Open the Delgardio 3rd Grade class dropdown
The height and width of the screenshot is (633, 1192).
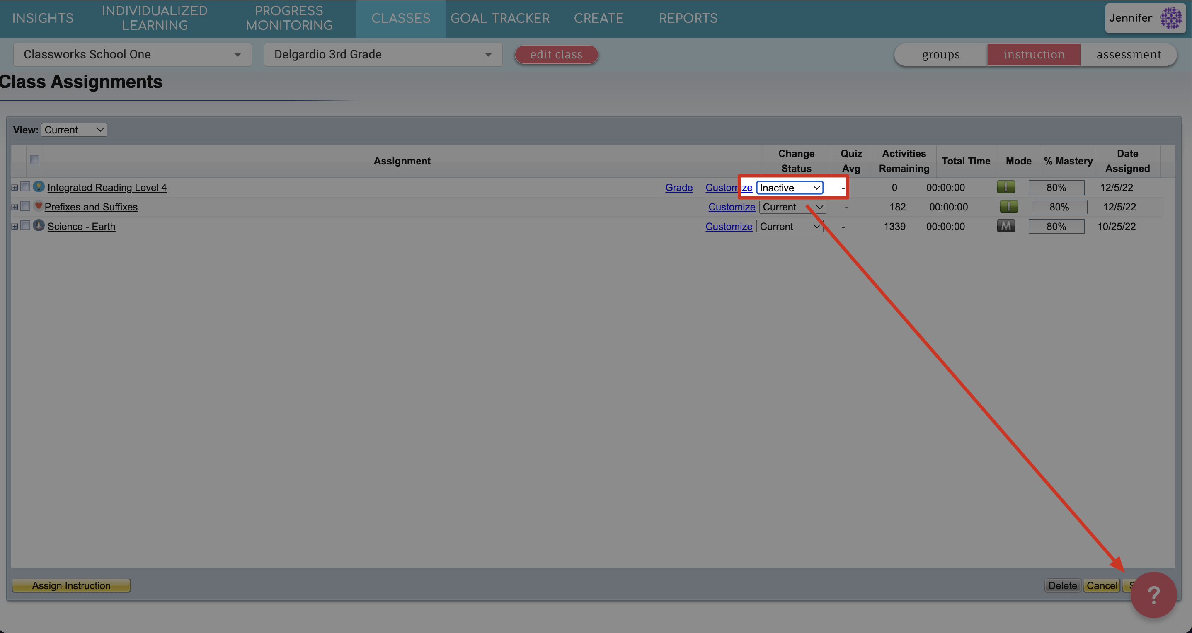(x=383, y=54)
